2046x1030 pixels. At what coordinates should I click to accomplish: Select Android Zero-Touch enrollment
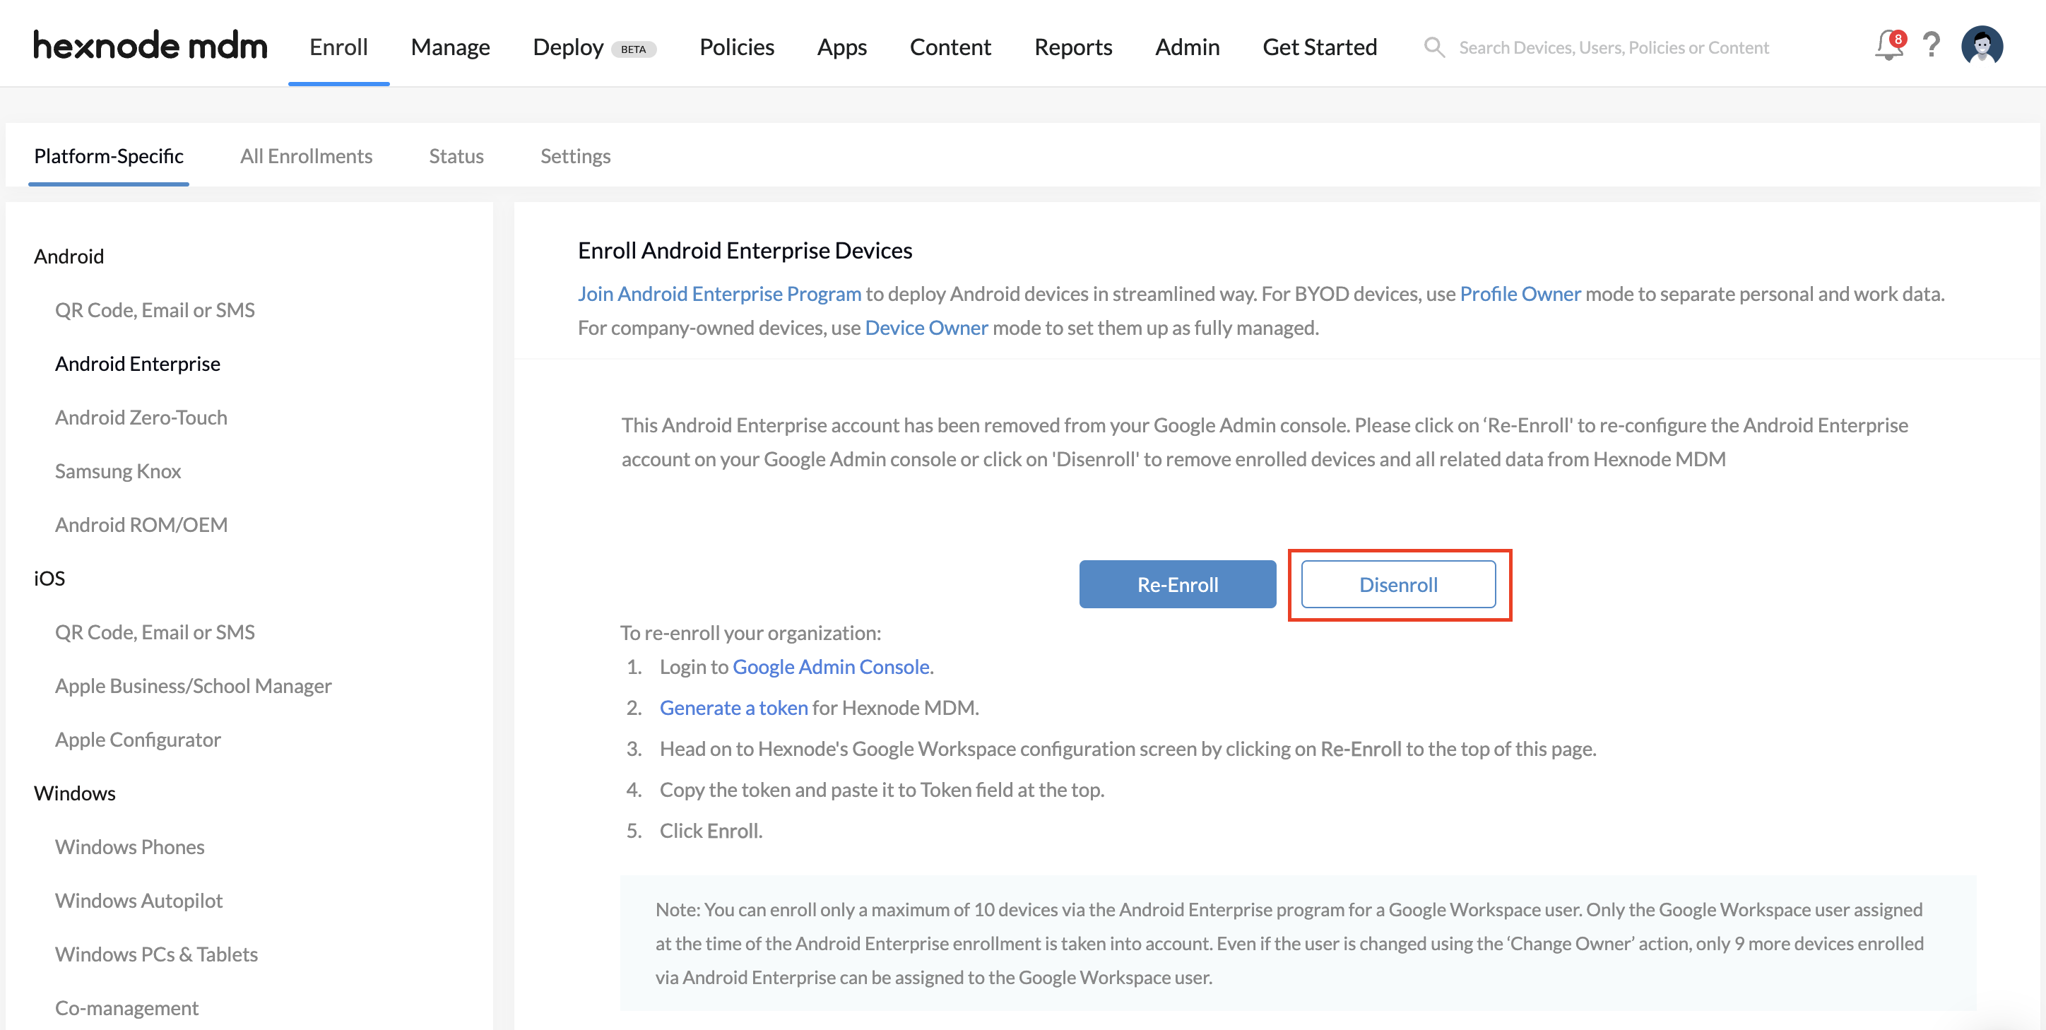pos(141,417)
